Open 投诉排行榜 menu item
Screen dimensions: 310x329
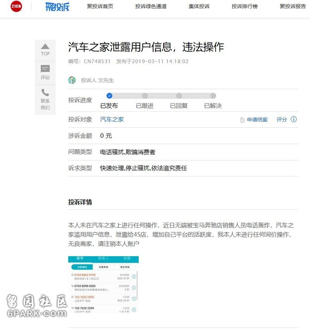(x=245, y=7)
